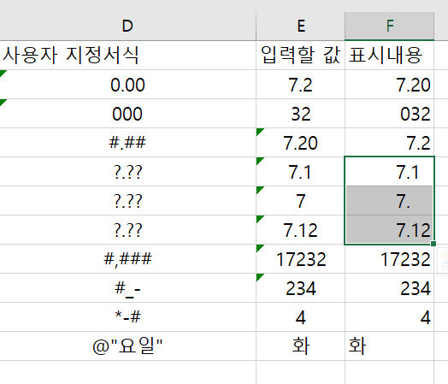Image resolution: width=448 pixels, height=384 pixels.
Task: Click input value cell 7.12 in column E
Action: (301, 230)
